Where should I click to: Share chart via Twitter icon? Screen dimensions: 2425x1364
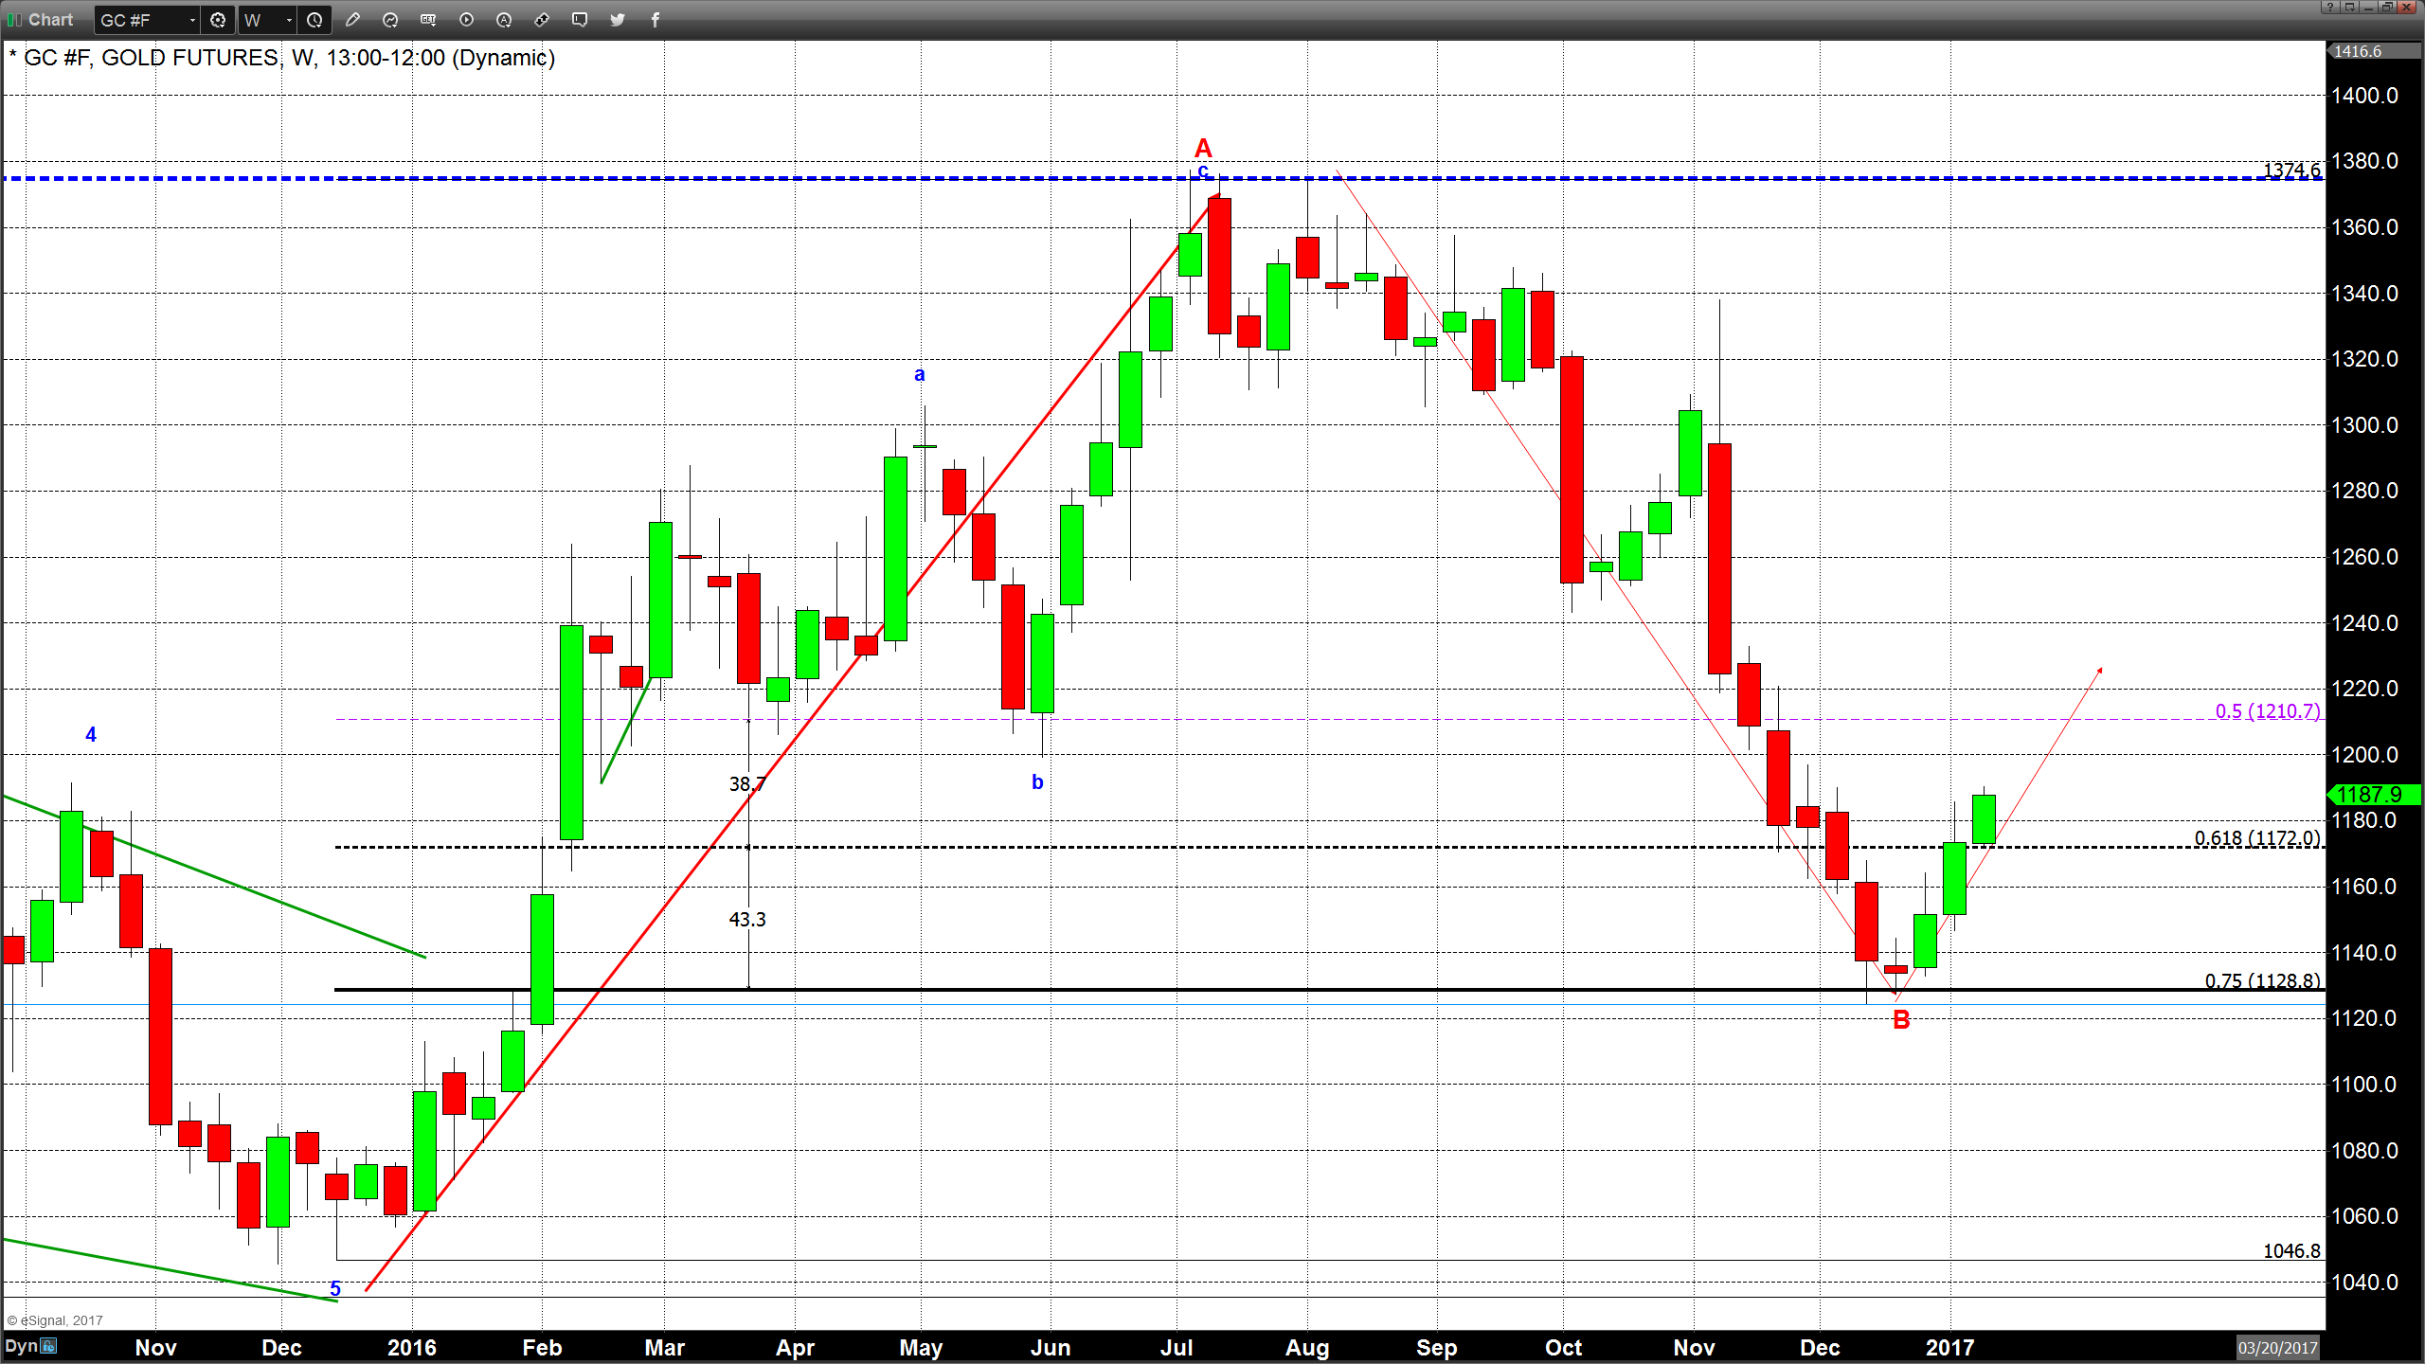(x=618, y=20)
